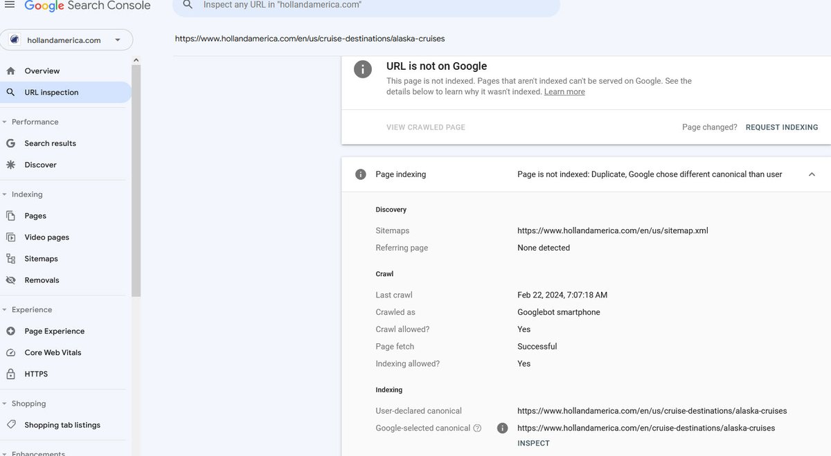Image resolution: width=831 pixels, height=456 pixels.
Task: Open Core Web Vitals report
Action: point(53,353)
